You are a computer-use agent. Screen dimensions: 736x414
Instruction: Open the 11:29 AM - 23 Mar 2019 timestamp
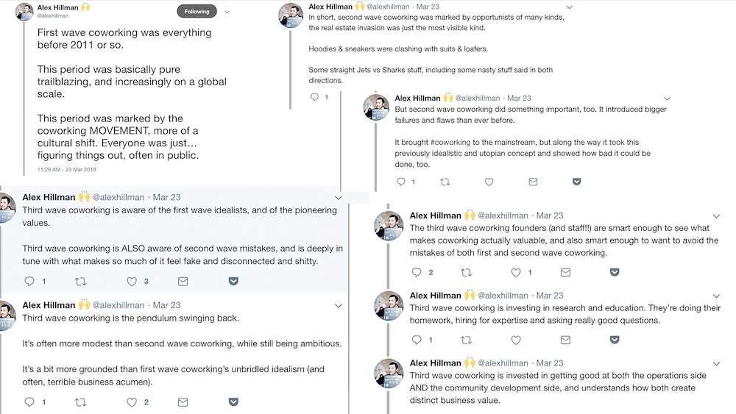[x=67, y=169]
